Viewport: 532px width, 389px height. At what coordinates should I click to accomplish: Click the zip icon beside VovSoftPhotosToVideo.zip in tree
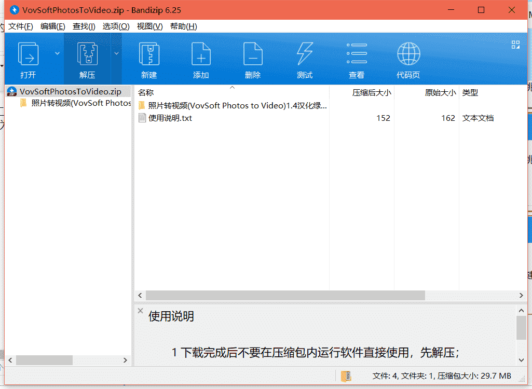12,91
